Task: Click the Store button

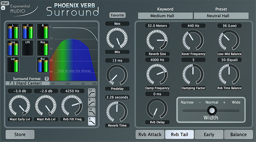Action: [20, 134]
